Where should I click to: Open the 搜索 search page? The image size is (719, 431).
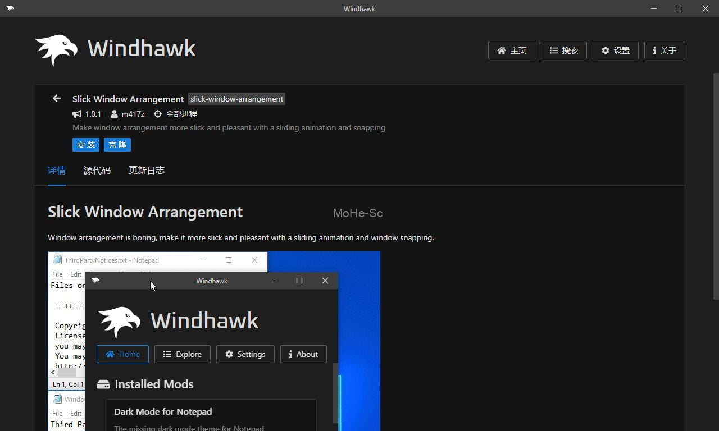point(563,51)
